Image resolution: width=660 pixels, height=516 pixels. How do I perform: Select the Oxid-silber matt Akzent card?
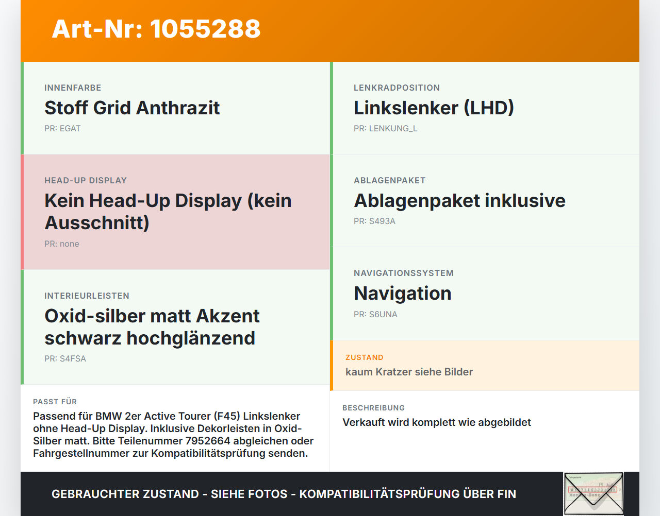[x=175, y=327]
